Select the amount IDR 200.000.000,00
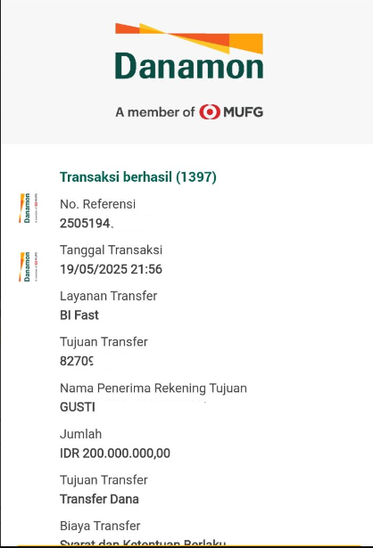This screenshot has width=373, height=548. pos(115,454)
